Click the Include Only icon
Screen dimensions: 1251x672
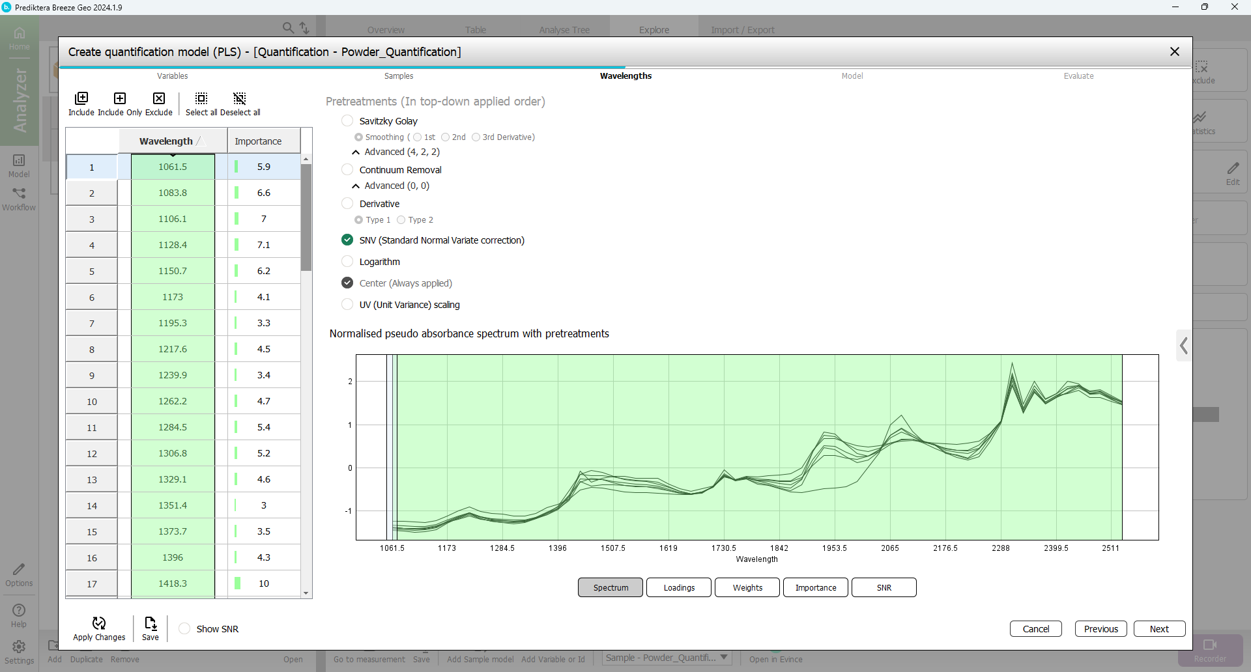coord(120,99)
